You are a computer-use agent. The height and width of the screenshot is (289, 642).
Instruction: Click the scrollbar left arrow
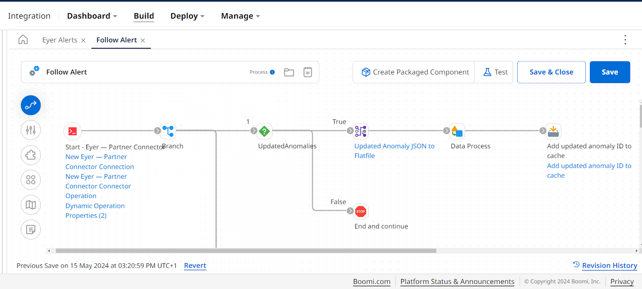pos(49,251)
